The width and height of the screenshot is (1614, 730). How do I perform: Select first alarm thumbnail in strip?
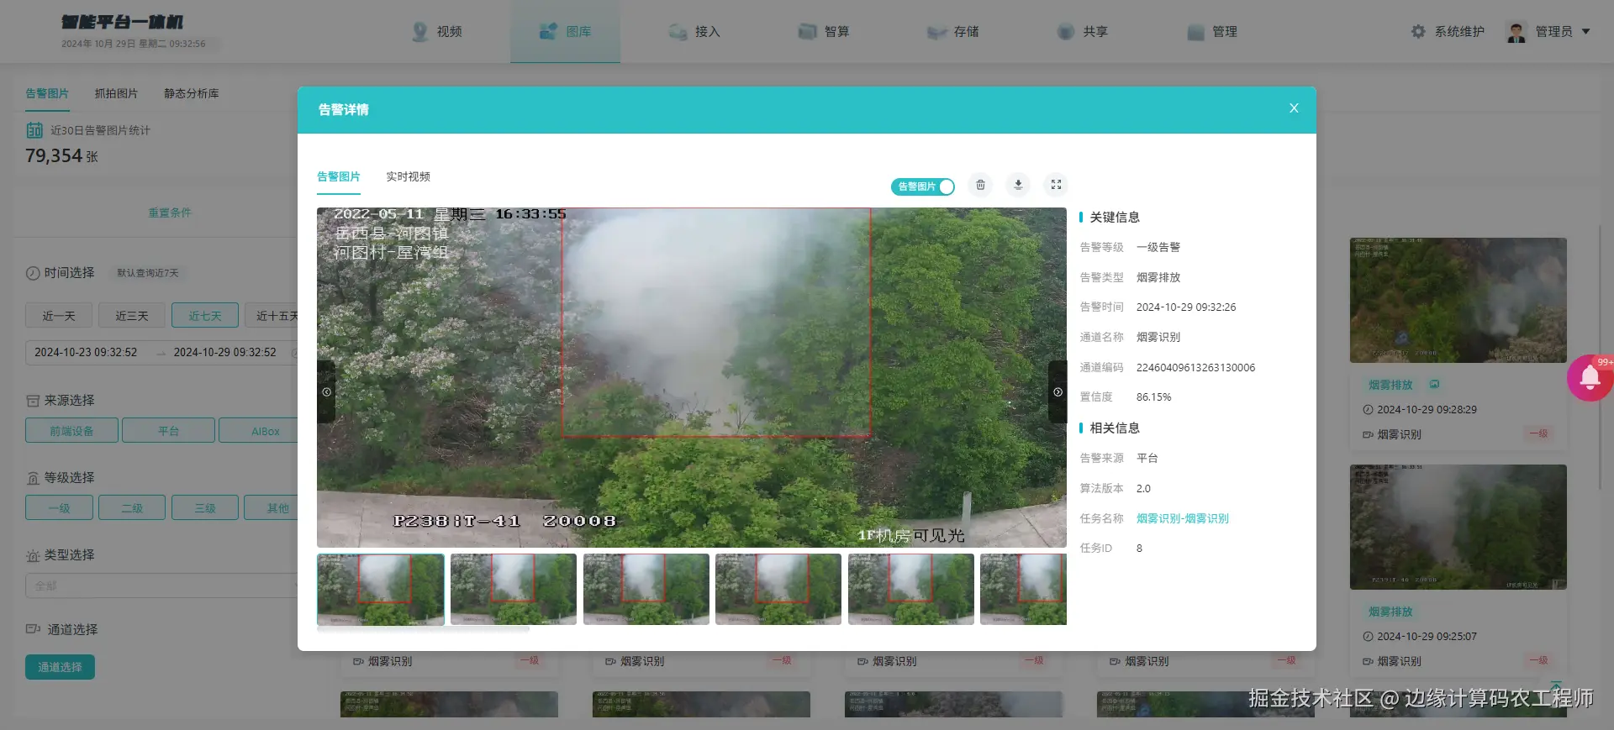pos(381,589)
